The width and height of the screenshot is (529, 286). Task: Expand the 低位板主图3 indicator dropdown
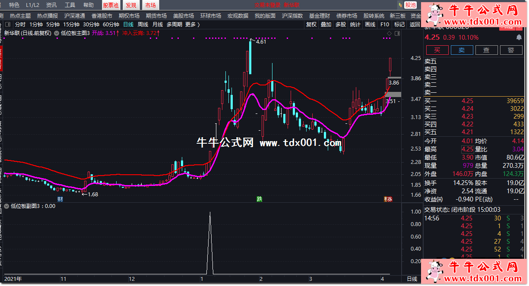tap(57, 33)
